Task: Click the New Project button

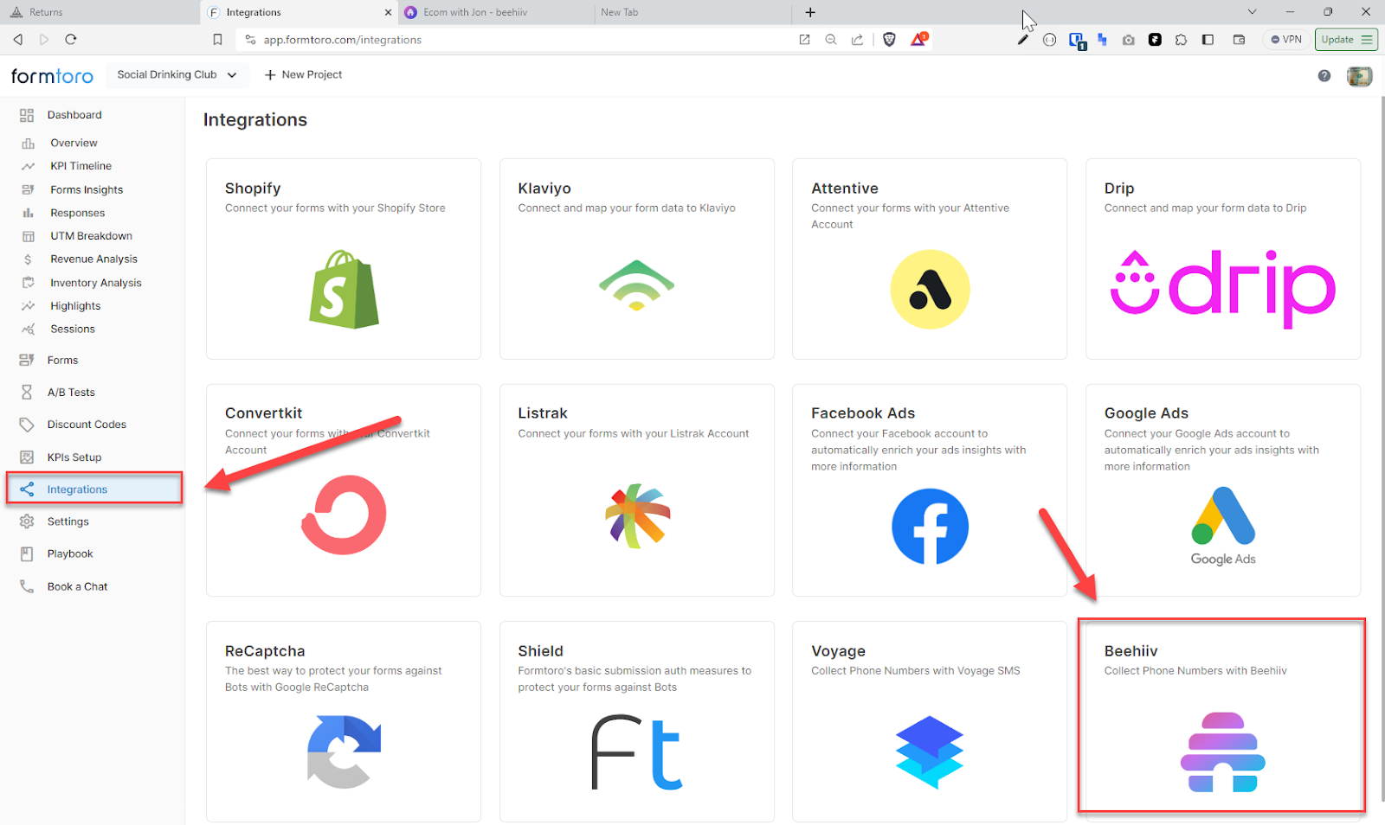Action: 303,75
